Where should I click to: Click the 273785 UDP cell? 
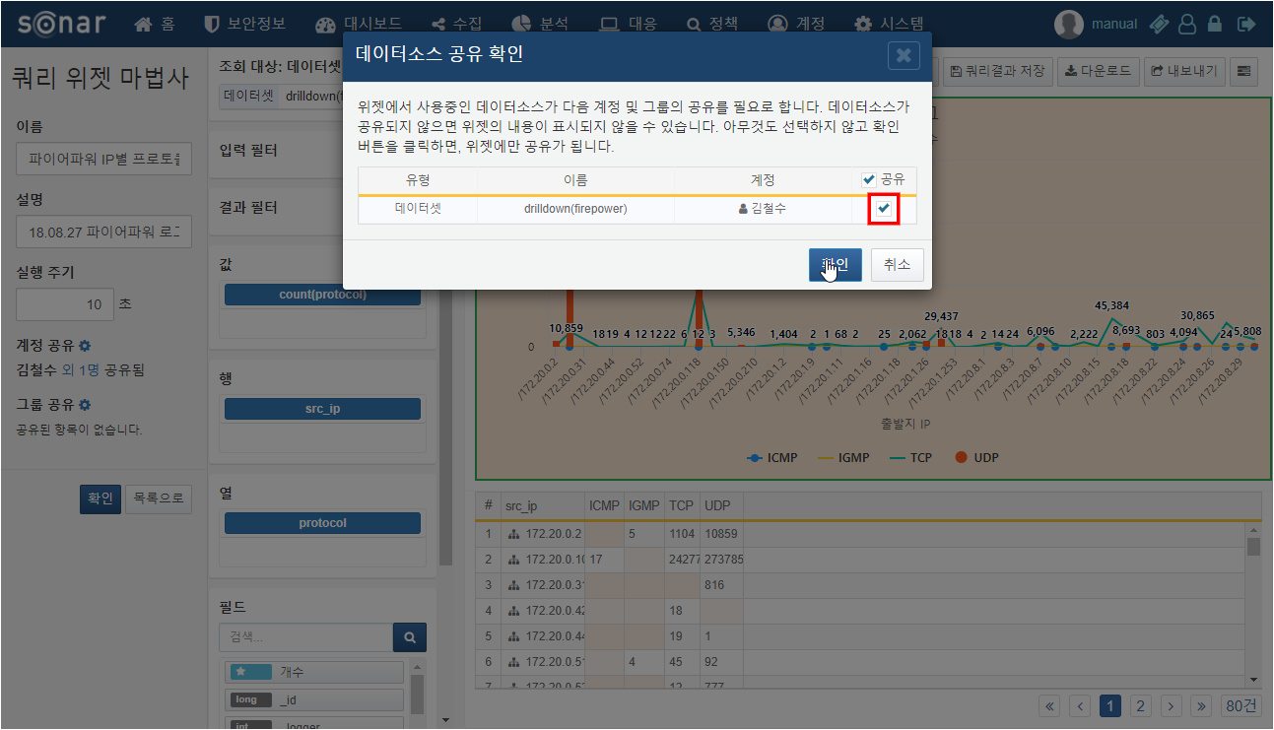[x=722, y=559]
